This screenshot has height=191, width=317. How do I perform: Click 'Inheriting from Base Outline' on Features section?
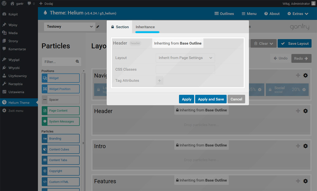click(x=201, y=180)
